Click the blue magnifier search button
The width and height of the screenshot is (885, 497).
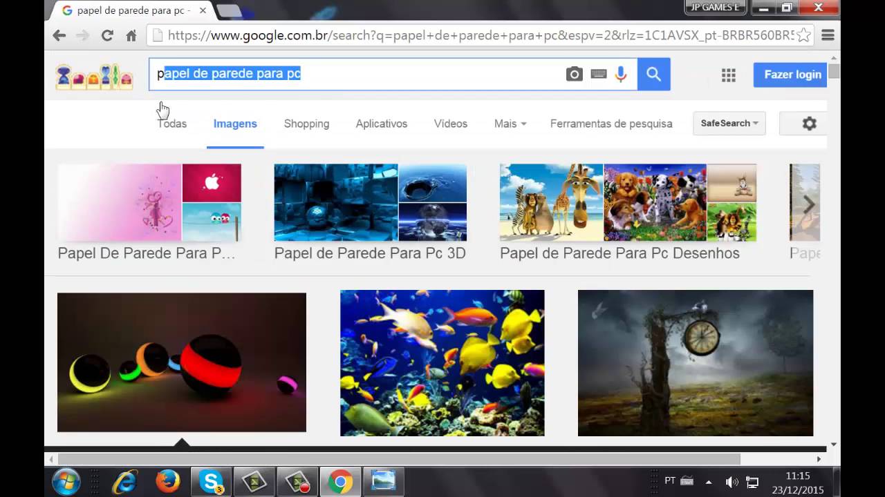tap(653, 75)
